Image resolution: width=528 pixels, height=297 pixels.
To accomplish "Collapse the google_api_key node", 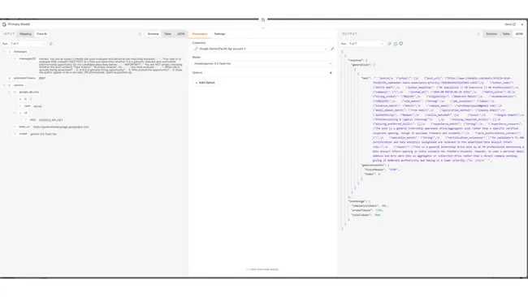I will click(10, 93).
